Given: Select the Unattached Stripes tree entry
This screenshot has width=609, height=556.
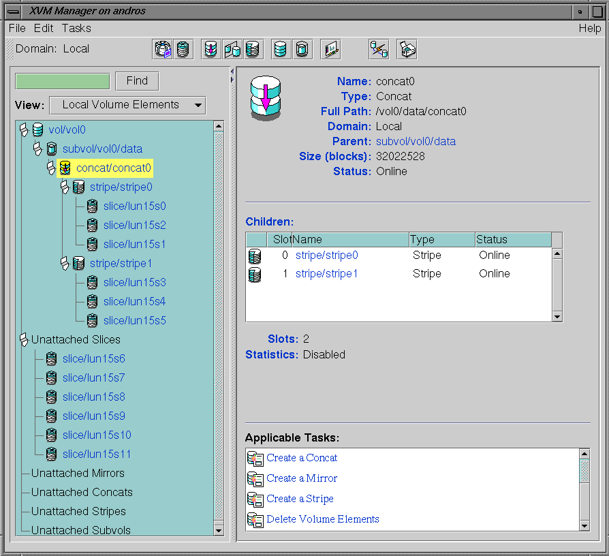Looking at the screenshot, I should click(78, 511).
